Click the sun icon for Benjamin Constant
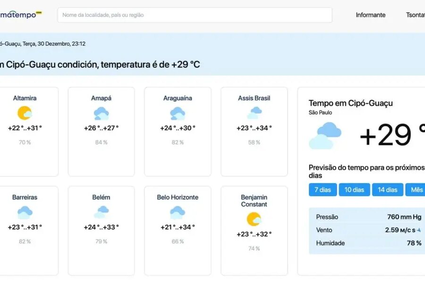This screenshot has width=425, height=283. [x=254, y=219]
